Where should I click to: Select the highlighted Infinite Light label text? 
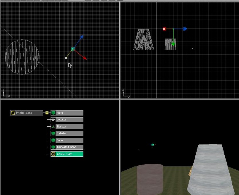point(64,154)
